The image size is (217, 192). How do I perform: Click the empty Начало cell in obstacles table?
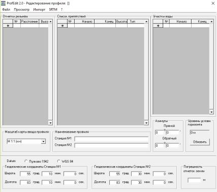[x=84, y=26]
